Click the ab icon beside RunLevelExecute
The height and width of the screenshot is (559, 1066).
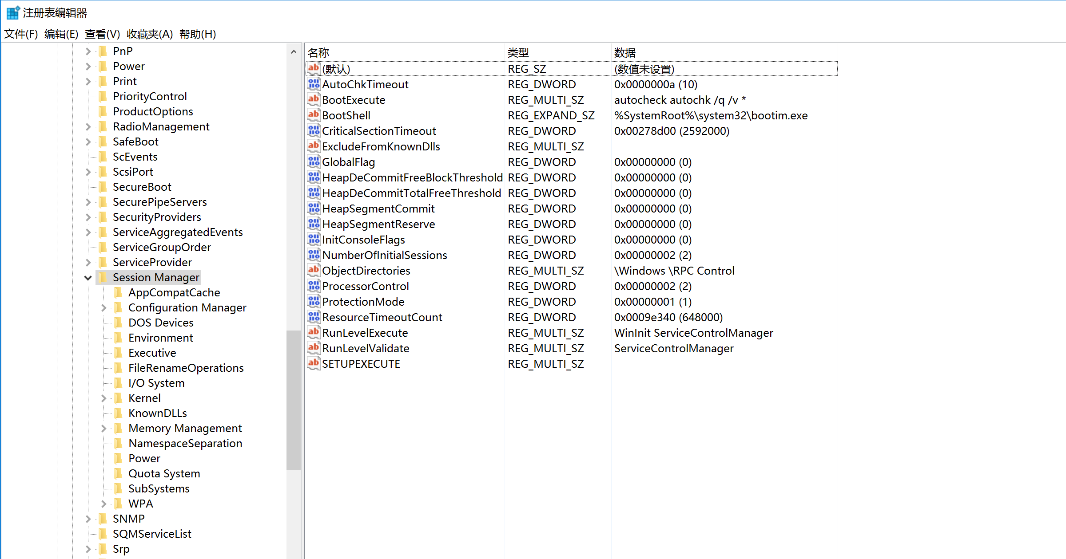(314, 333)
